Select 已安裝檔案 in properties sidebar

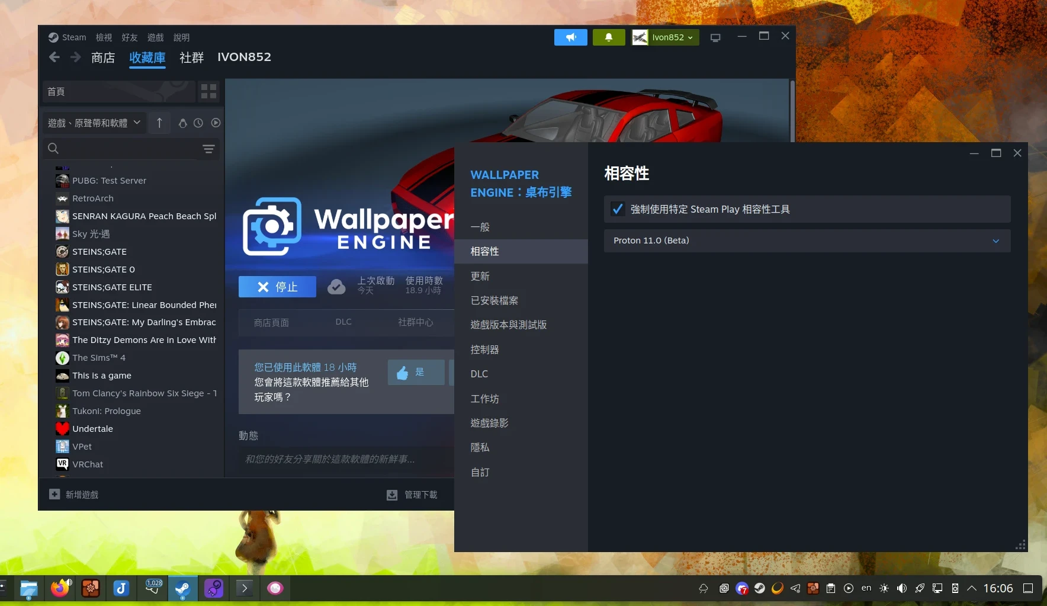coord(521,300)
